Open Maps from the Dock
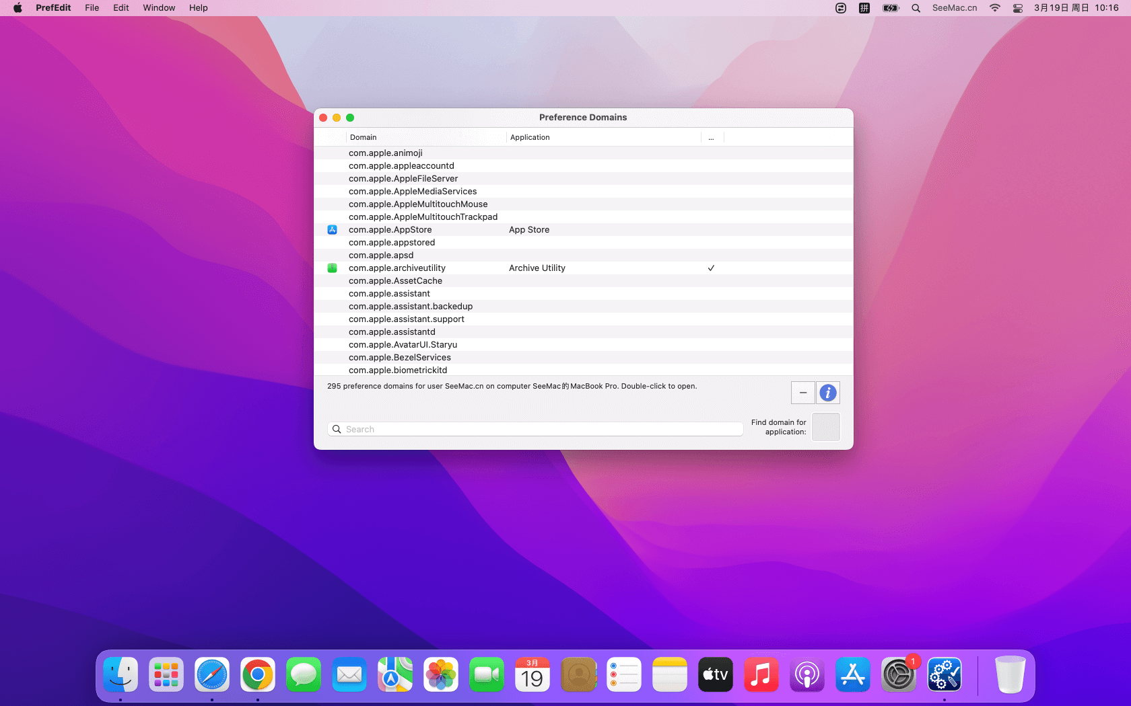Screen dimensions: 1131x706 pos(395,674)
